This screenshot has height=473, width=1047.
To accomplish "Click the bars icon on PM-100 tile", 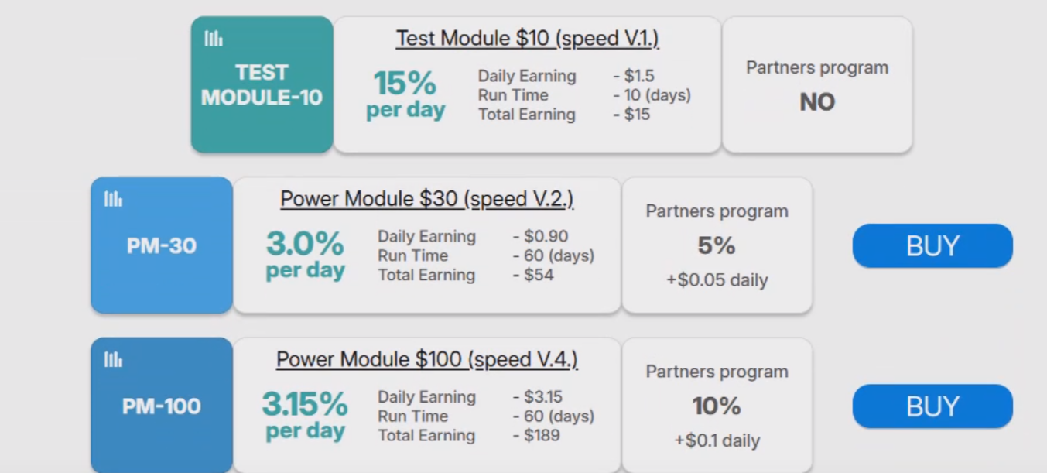I will (x=114, y=359).
